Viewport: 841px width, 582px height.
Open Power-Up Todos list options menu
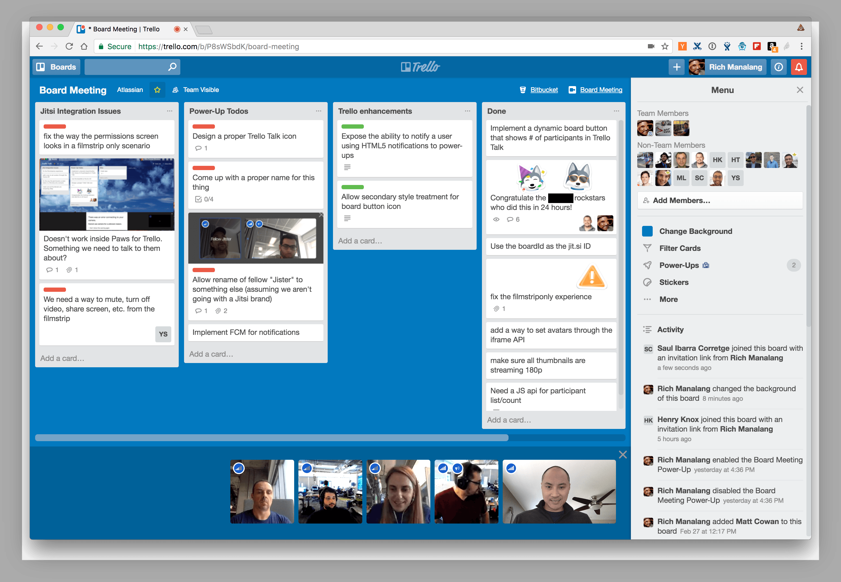pos(319,111)
